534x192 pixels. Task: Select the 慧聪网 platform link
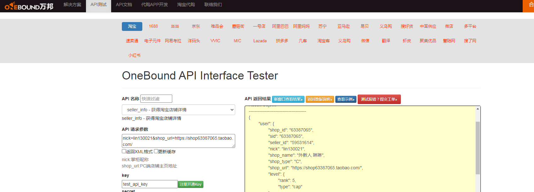coord(449,41)
